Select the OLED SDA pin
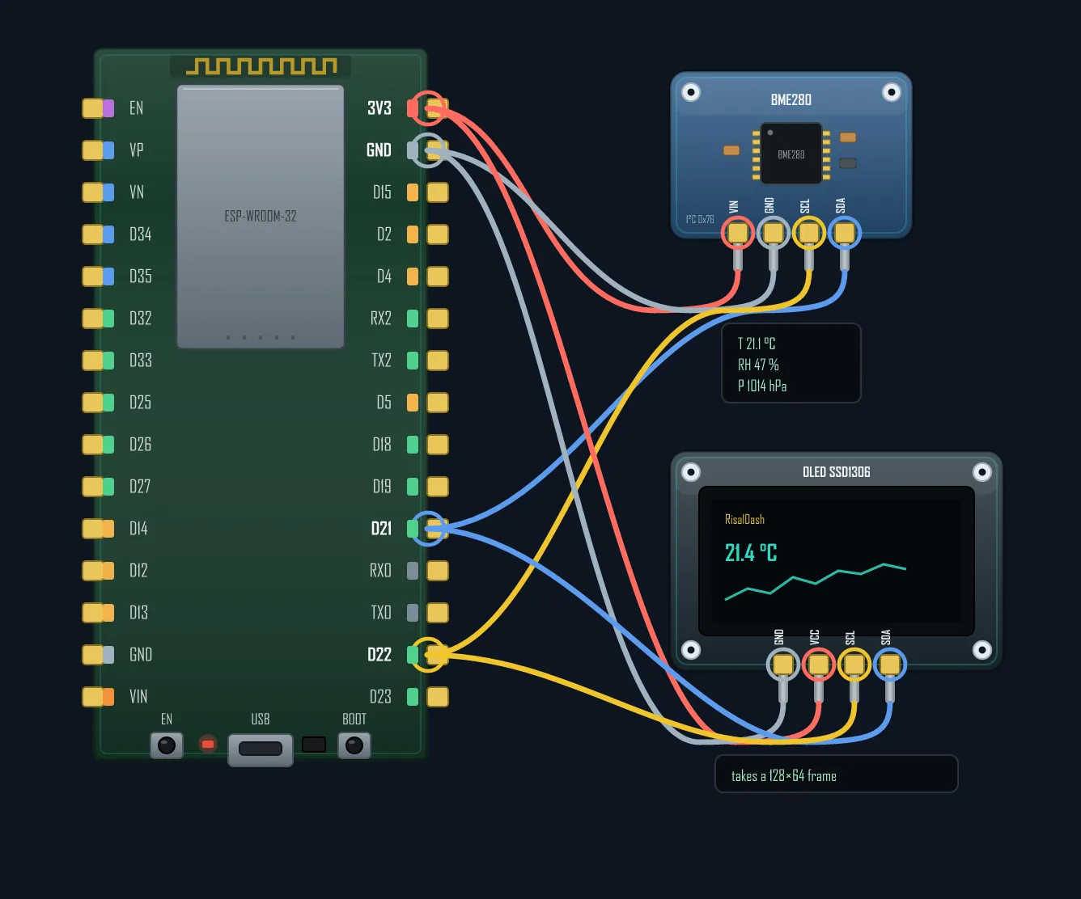Screen dimensions: 1081x899 (889, 665)
